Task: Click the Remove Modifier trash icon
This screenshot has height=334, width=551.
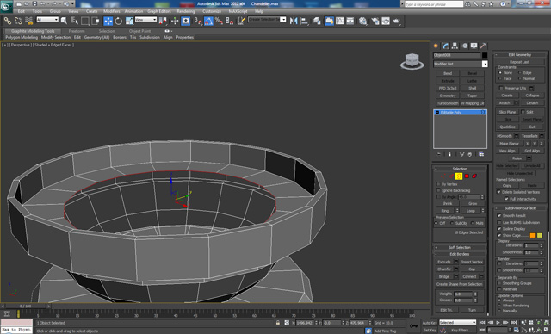Action: [x=470, y=154]
